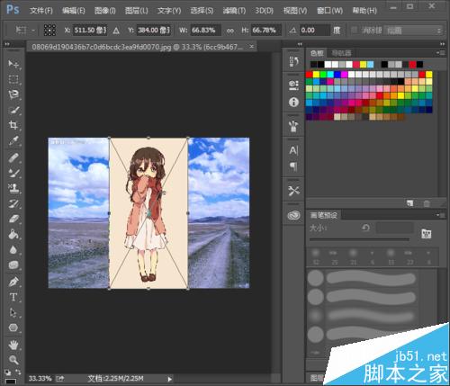Select the Rectangular Marquee tool
Viewport: 450px width, 386px height.
tap(13, 79)
